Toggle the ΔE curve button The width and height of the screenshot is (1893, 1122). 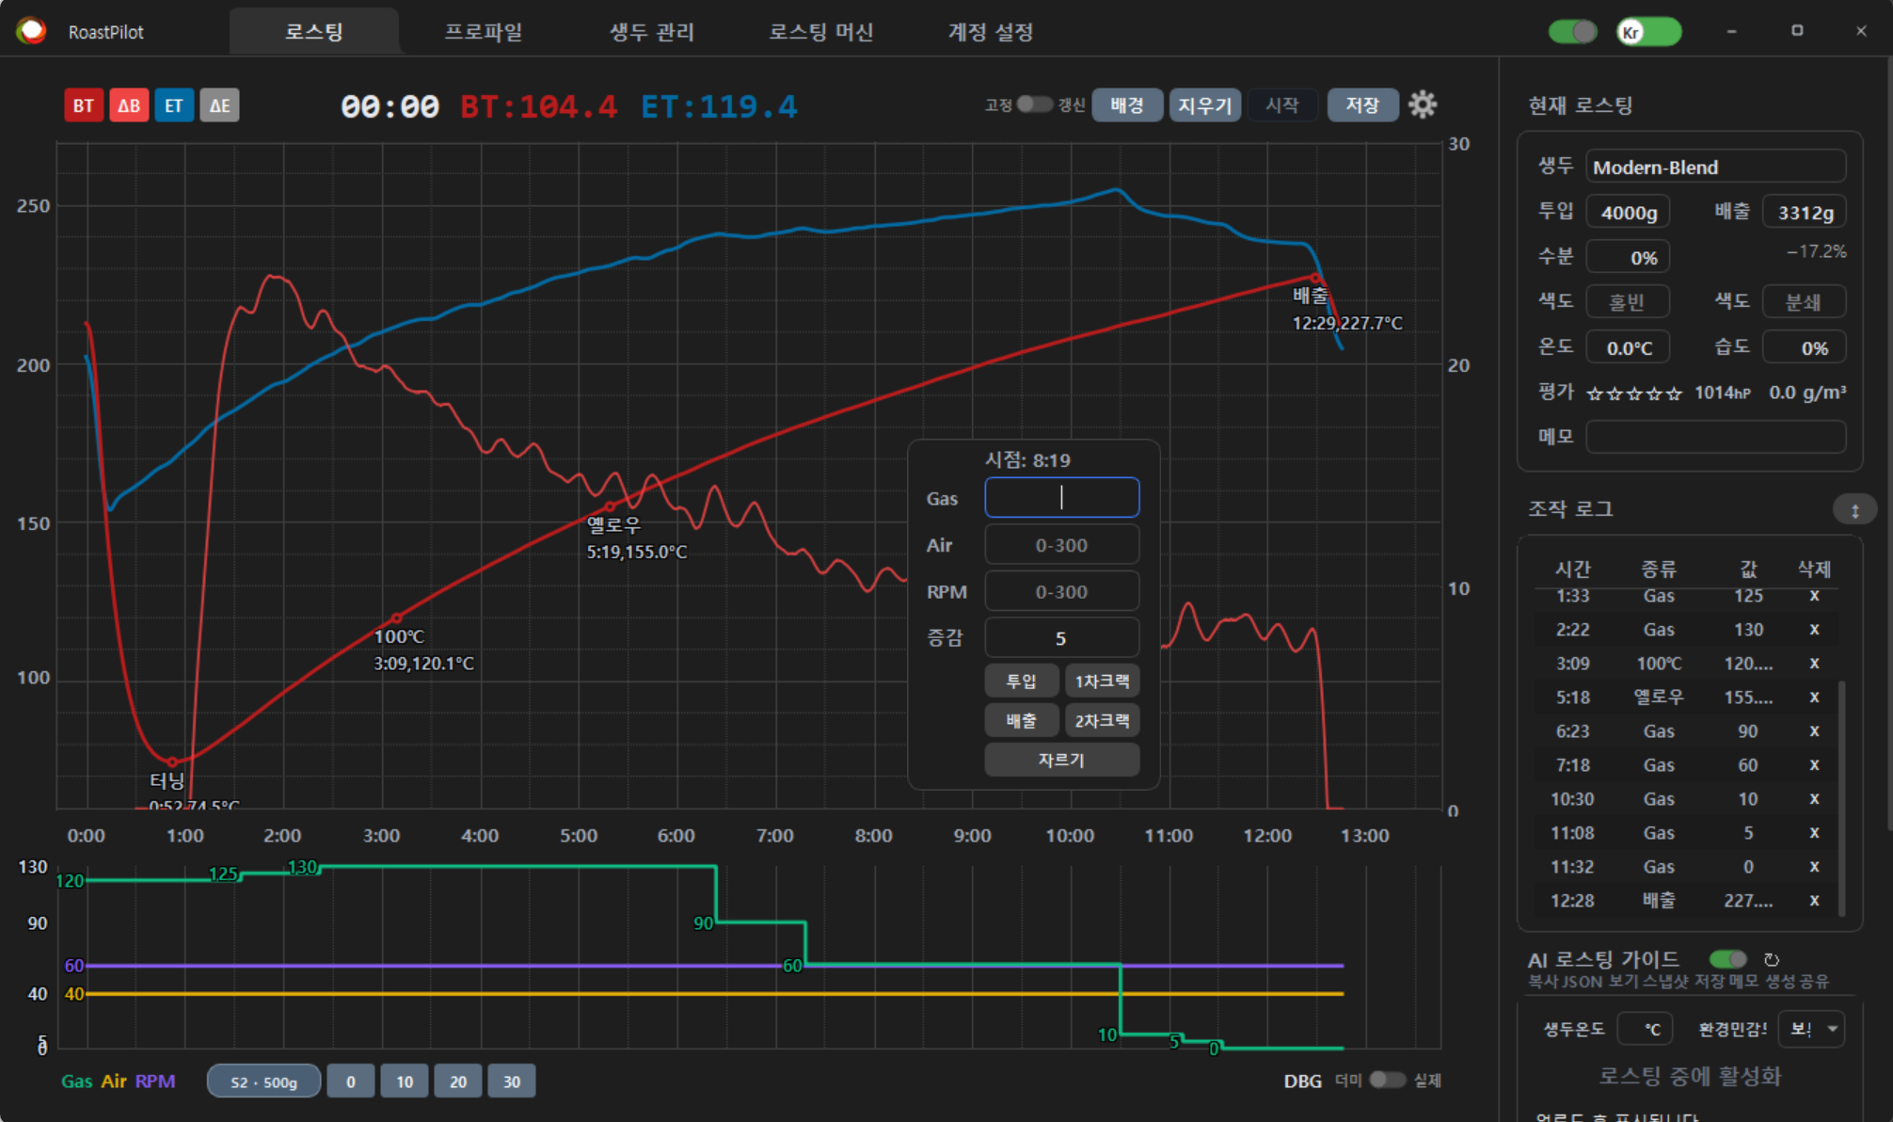219,105
